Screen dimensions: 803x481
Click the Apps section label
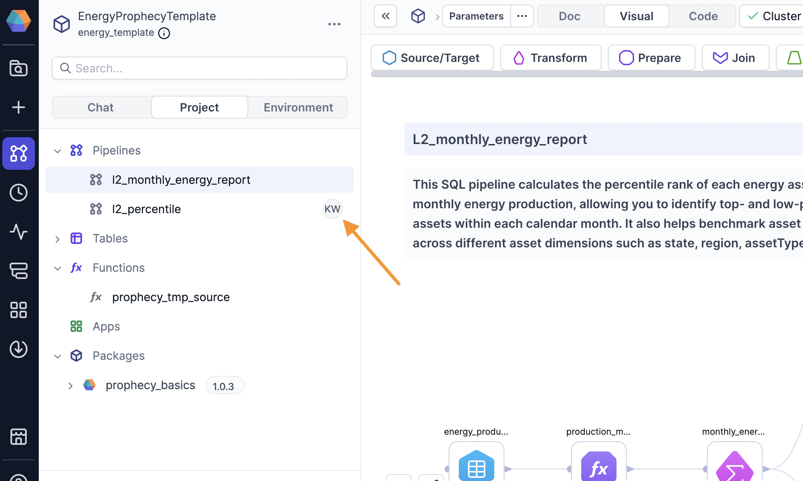pyautogui.click(x=106, y=326)
